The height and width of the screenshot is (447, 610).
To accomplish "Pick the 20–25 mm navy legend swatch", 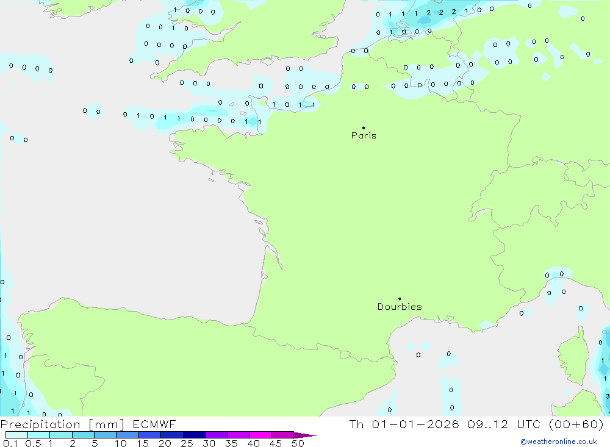I will (172, 435).
